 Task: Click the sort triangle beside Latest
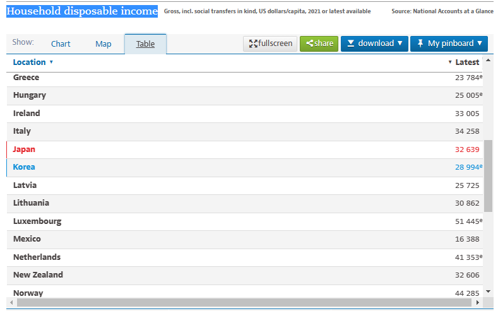[x=450, y=62]
